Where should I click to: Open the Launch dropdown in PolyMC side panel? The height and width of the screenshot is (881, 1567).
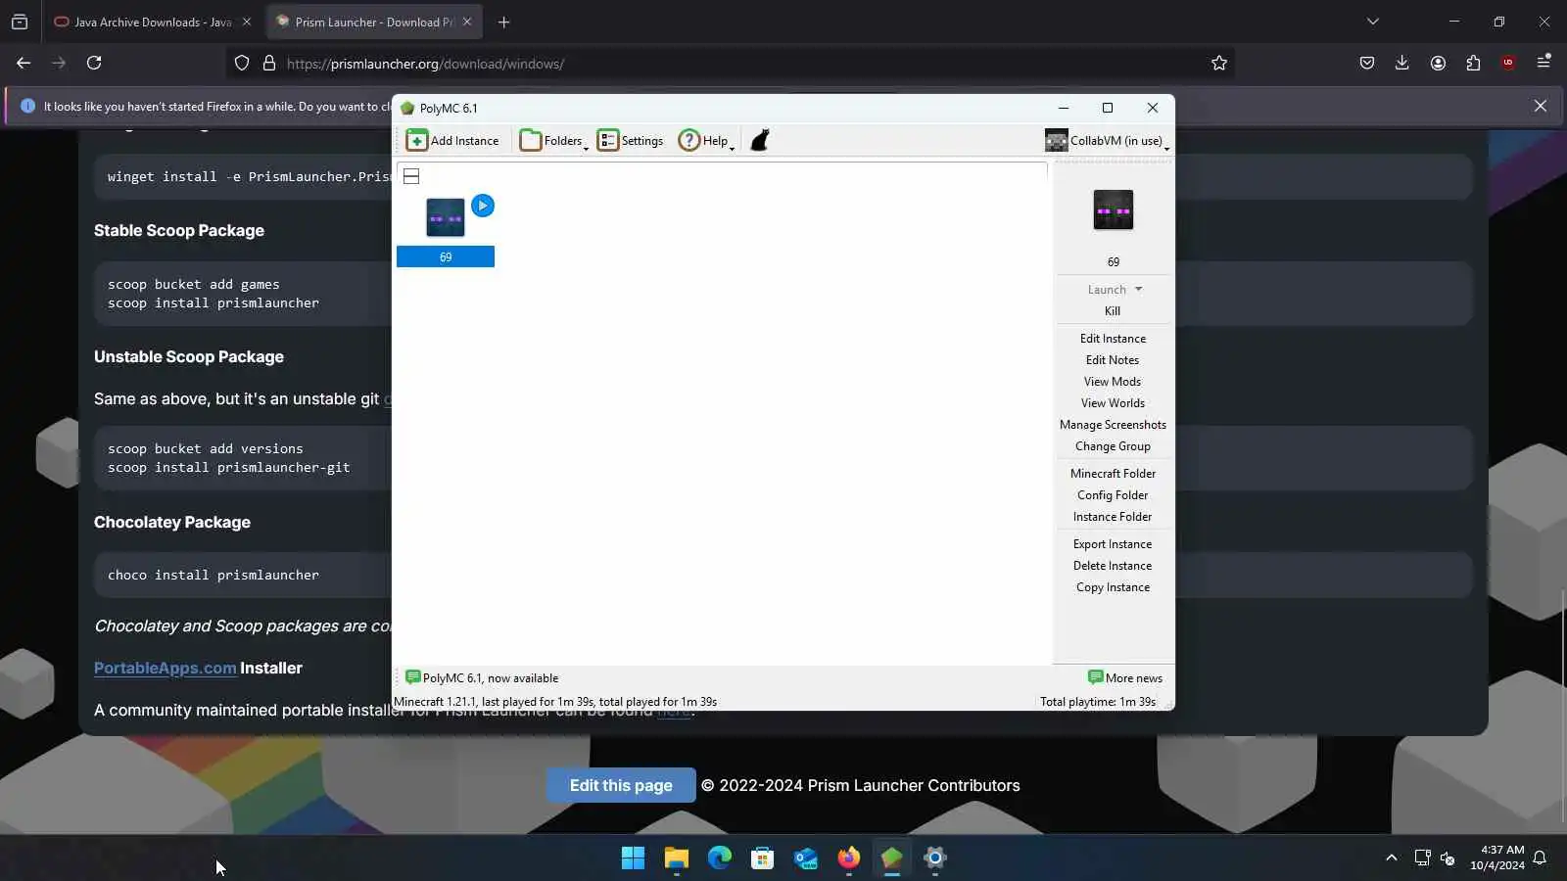coord(1138,290)
